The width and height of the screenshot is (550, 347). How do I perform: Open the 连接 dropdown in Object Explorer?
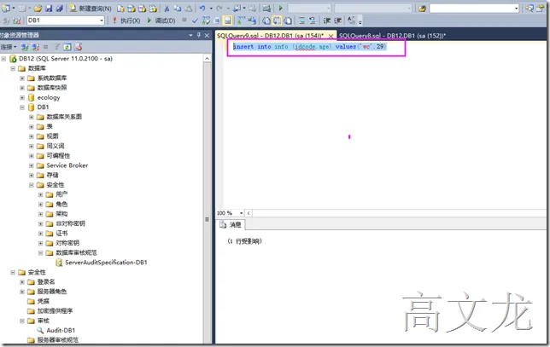[x=9, y=47]
